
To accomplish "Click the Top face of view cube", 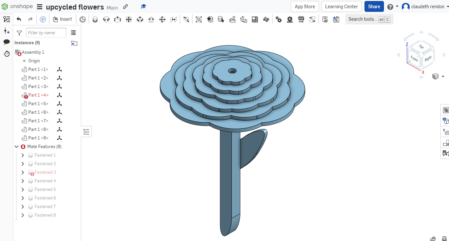I will [x=421, y=46].
